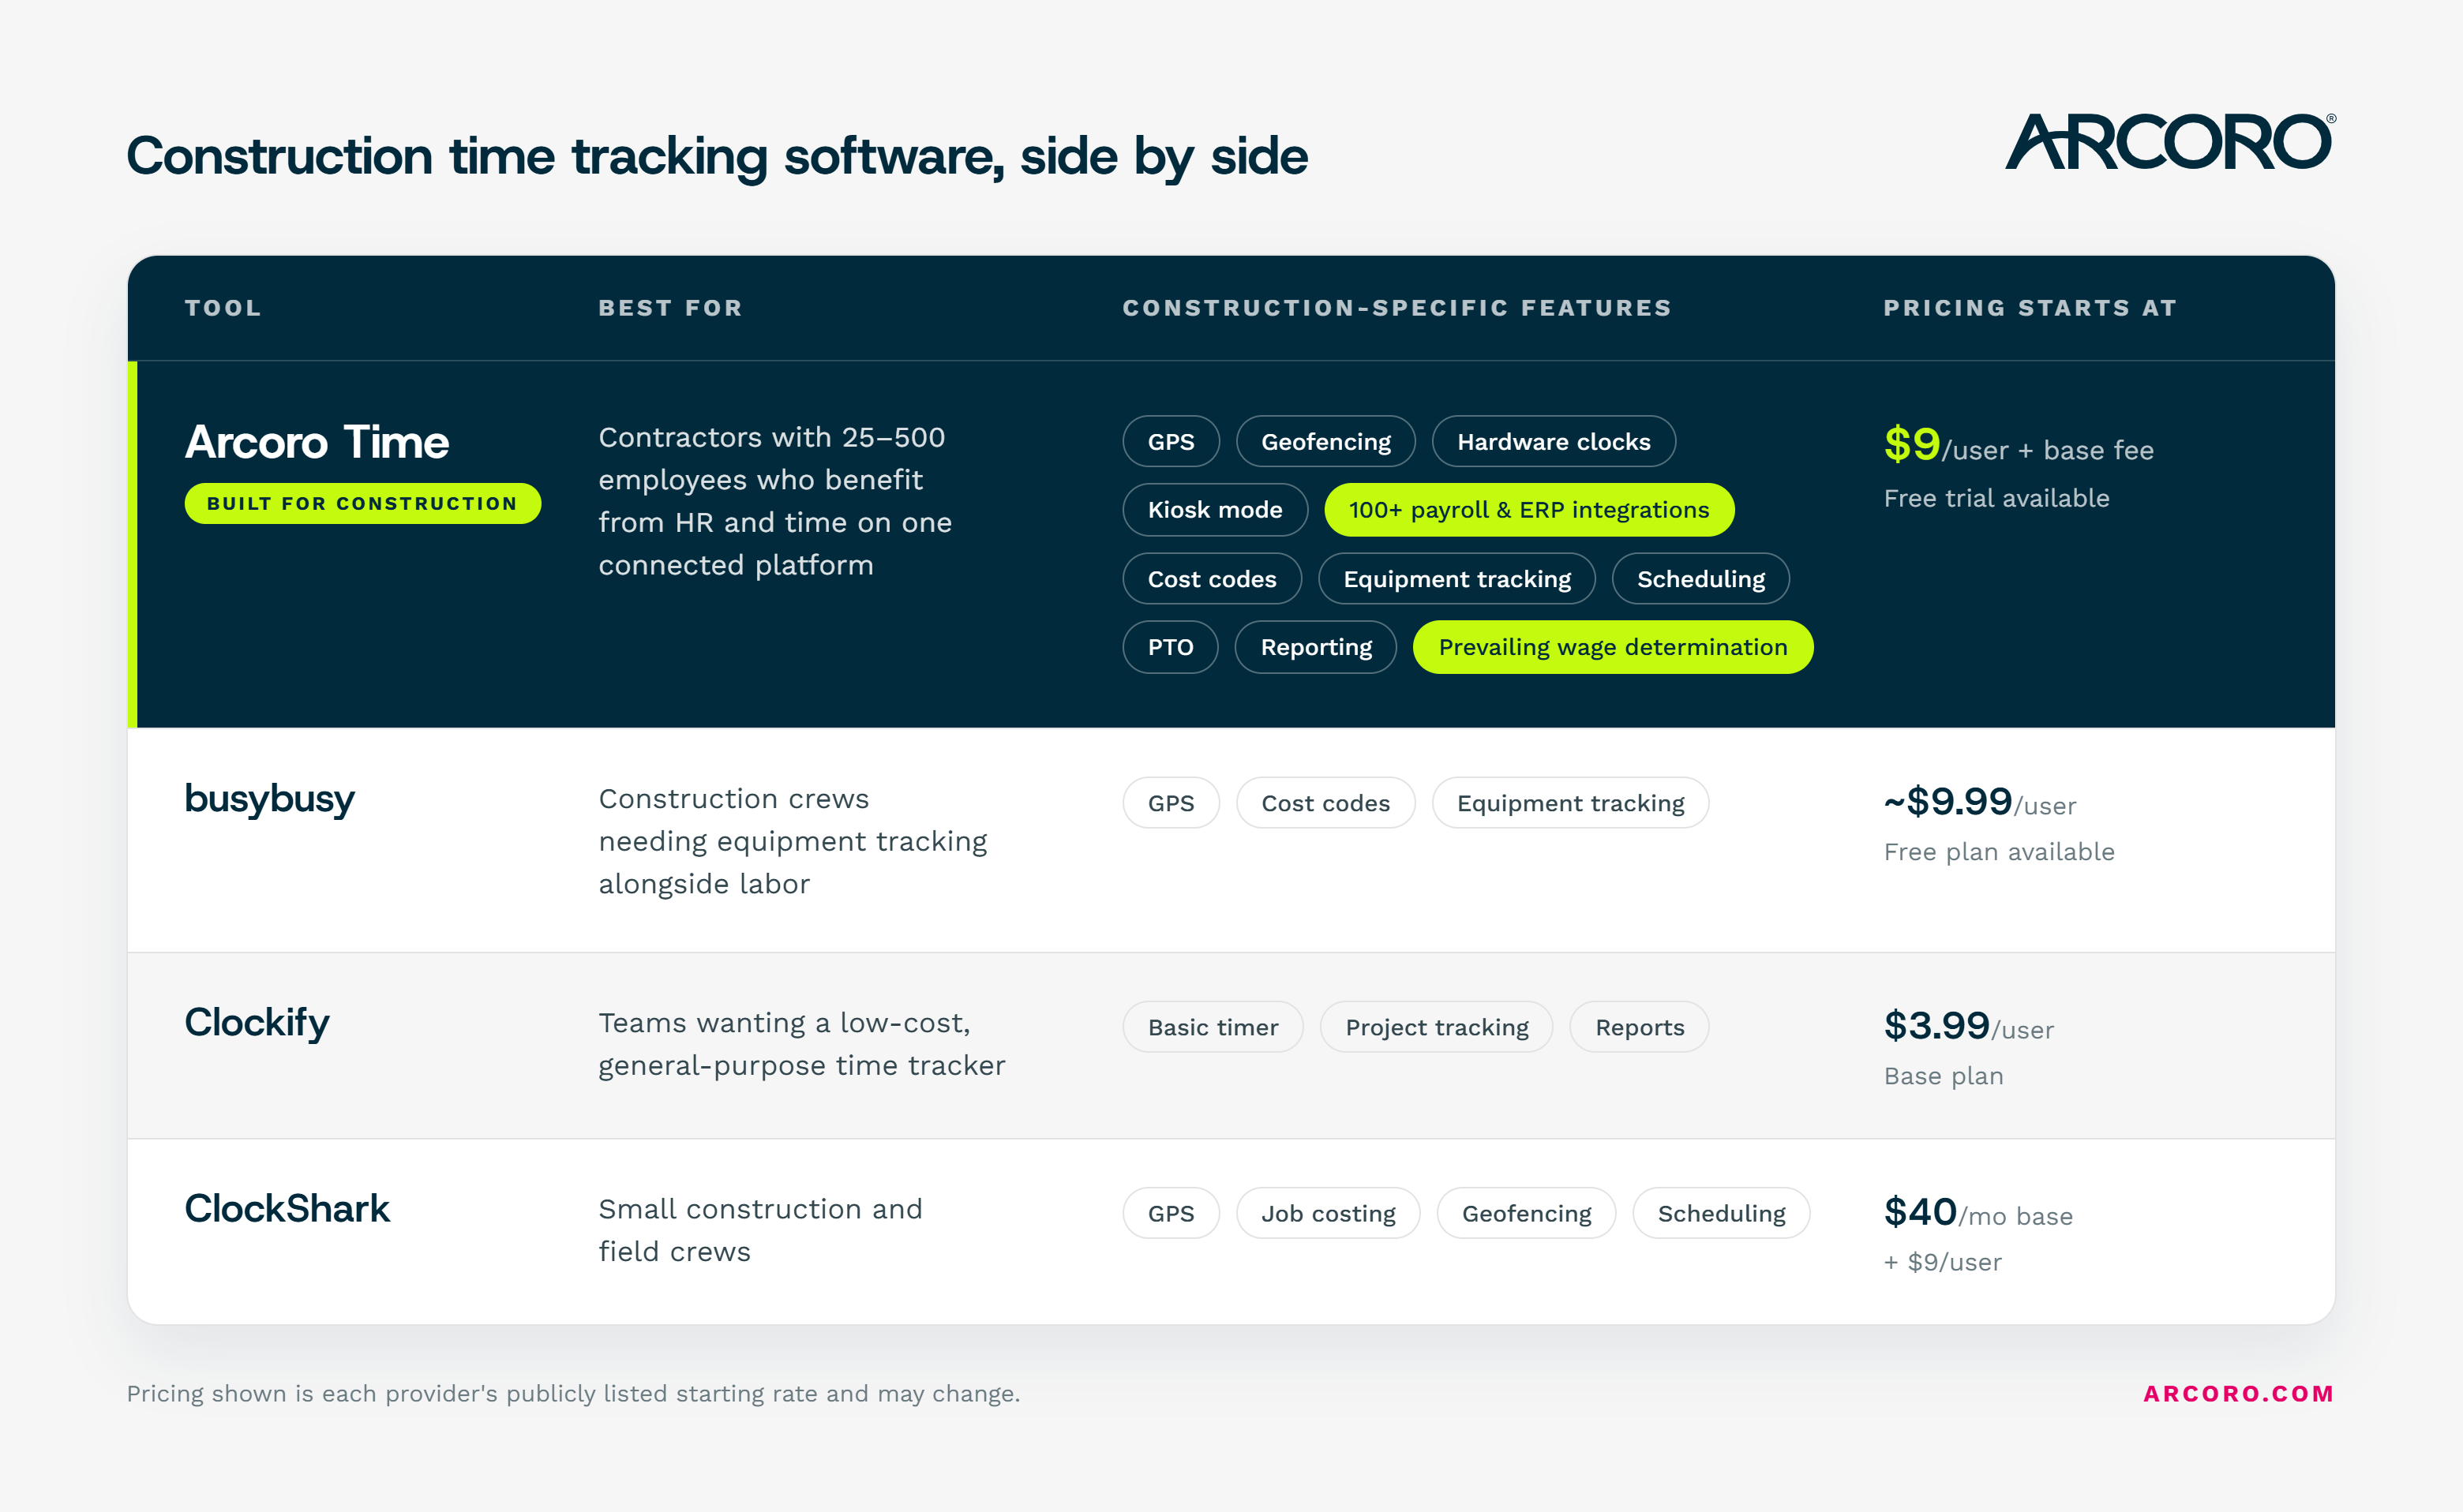The height and width of the screenshot is (1512, 2463).
Task: Click the Kiosk mode tag
Action: [1214, 510]
